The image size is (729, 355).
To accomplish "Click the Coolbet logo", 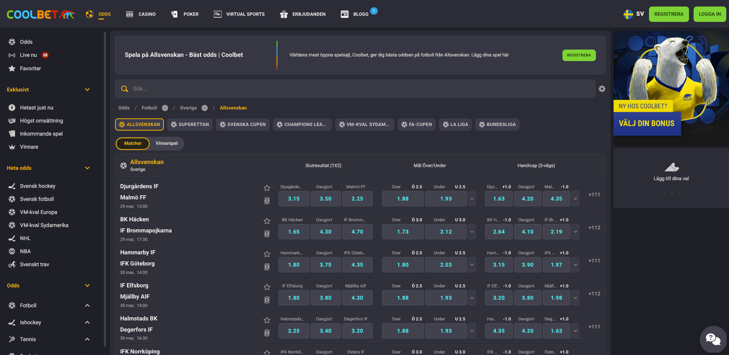I will 40,14.
